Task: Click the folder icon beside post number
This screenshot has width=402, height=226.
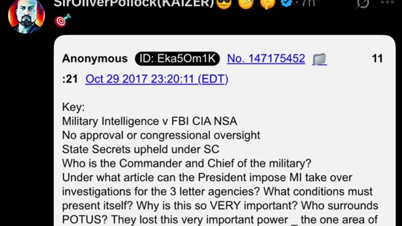Action: pyautogui.click(x=319, y=59)
